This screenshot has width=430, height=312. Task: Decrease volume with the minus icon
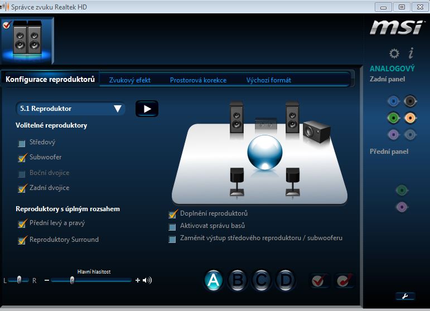pyautogui.click(x=47, y=280)
